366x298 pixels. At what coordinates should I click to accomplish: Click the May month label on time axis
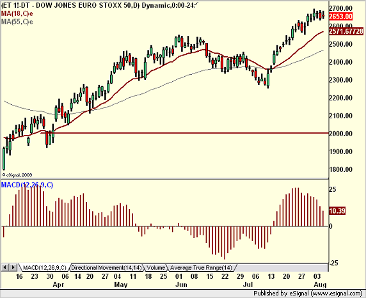click(121, 285)
